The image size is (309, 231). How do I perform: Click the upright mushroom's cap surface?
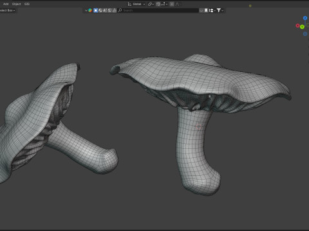pos(193,75)
